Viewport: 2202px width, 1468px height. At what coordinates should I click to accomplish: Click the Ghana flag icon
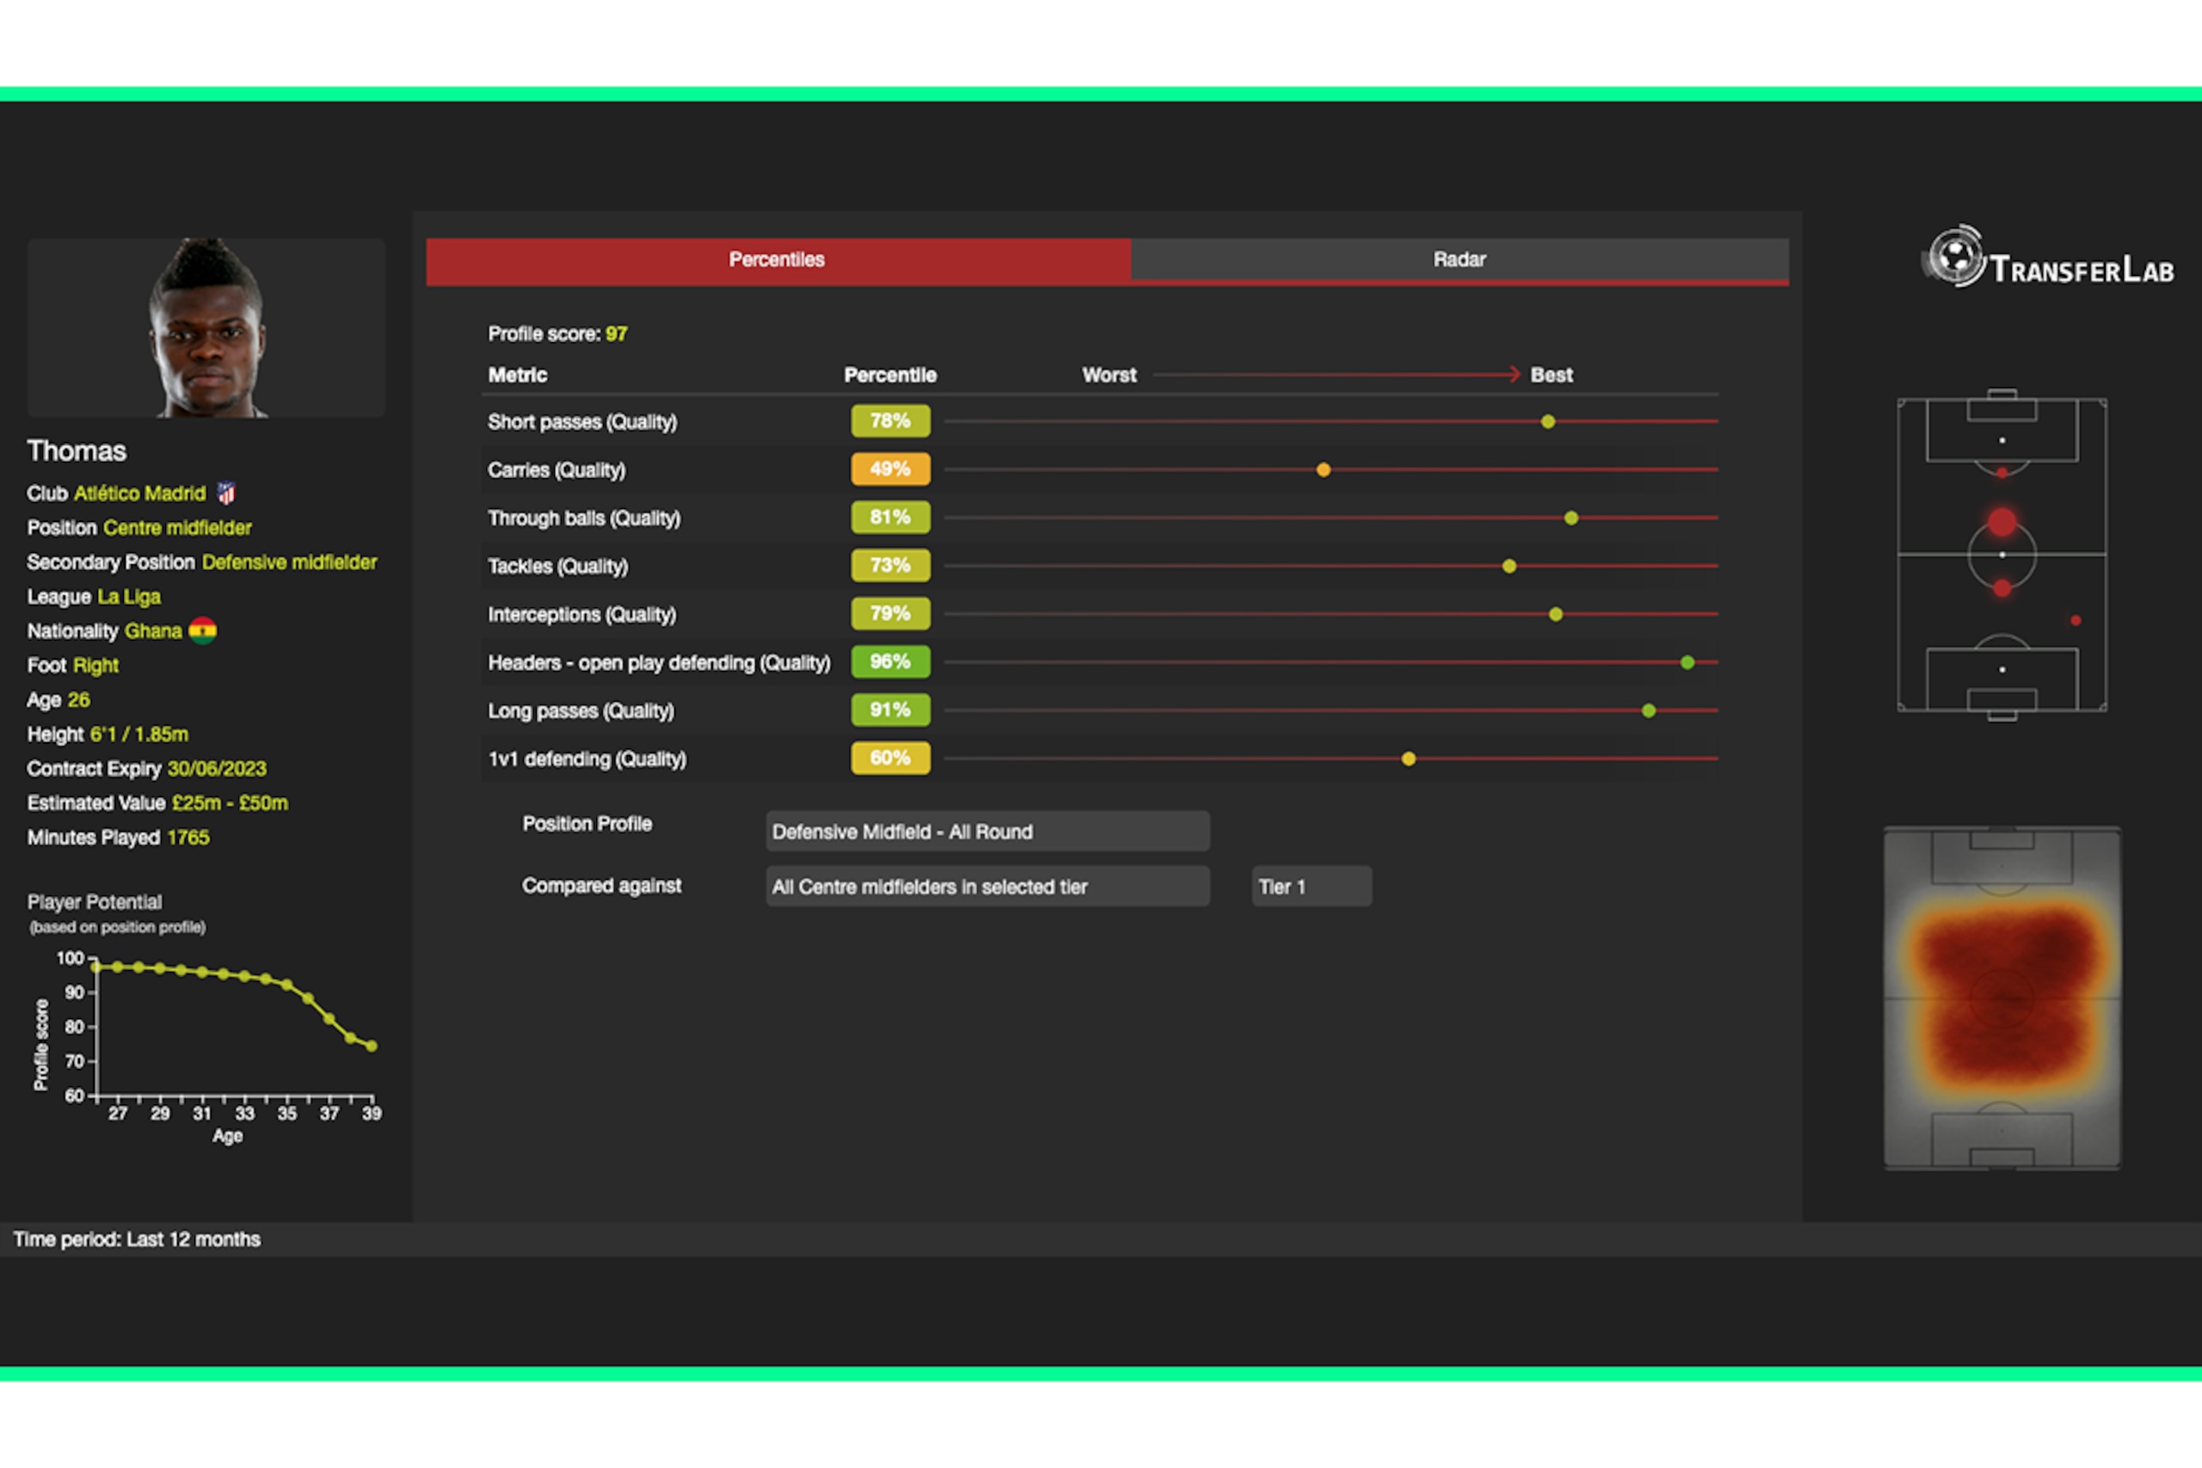[x=202, y=630]
